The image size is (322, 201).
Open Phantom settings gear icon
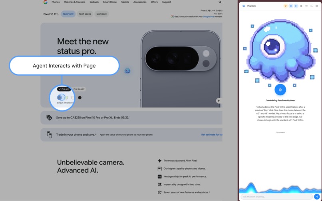tap(317, 6)
